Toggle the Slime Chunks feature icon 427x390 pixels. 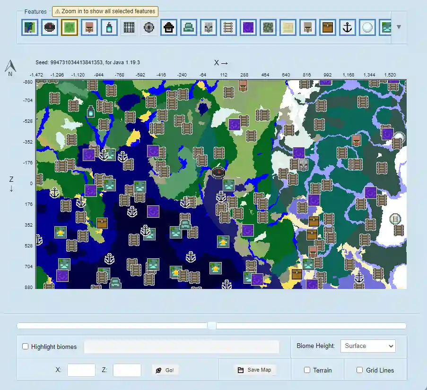pyautogui.click(x=70, y=27)
